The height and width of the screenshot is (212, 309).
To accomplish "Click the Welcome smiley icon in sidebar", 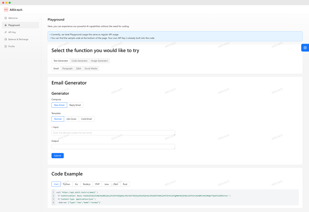I will click(6, 18).
